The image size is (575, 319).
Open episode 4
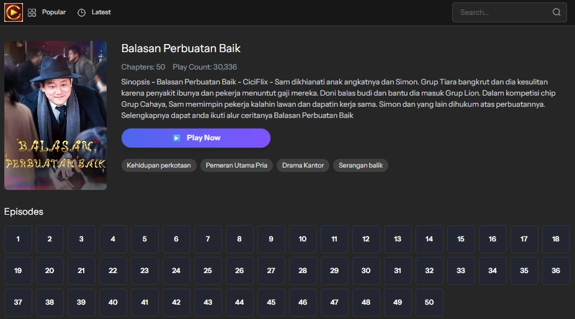pos(113,239)
